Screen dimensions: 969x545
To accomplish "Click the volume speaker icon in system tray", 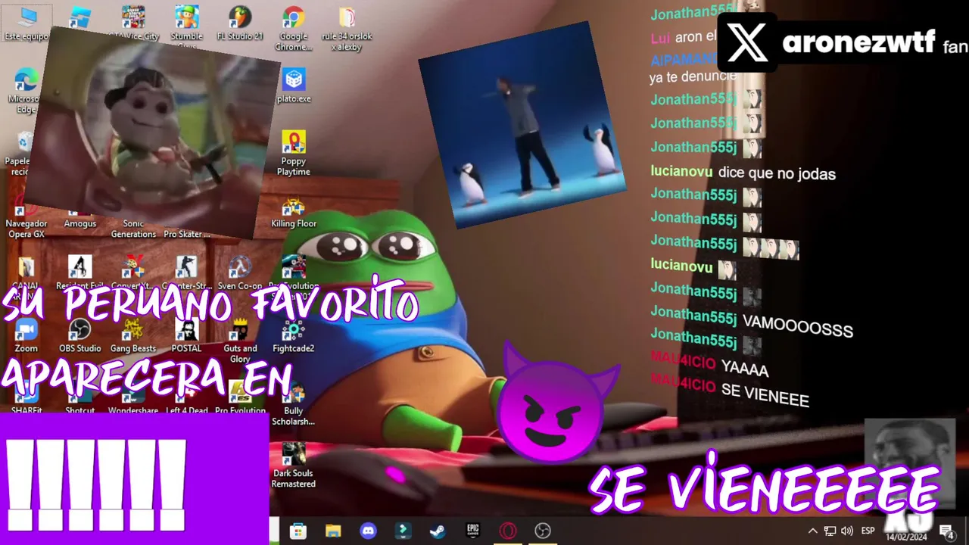I will coord(847,531).
